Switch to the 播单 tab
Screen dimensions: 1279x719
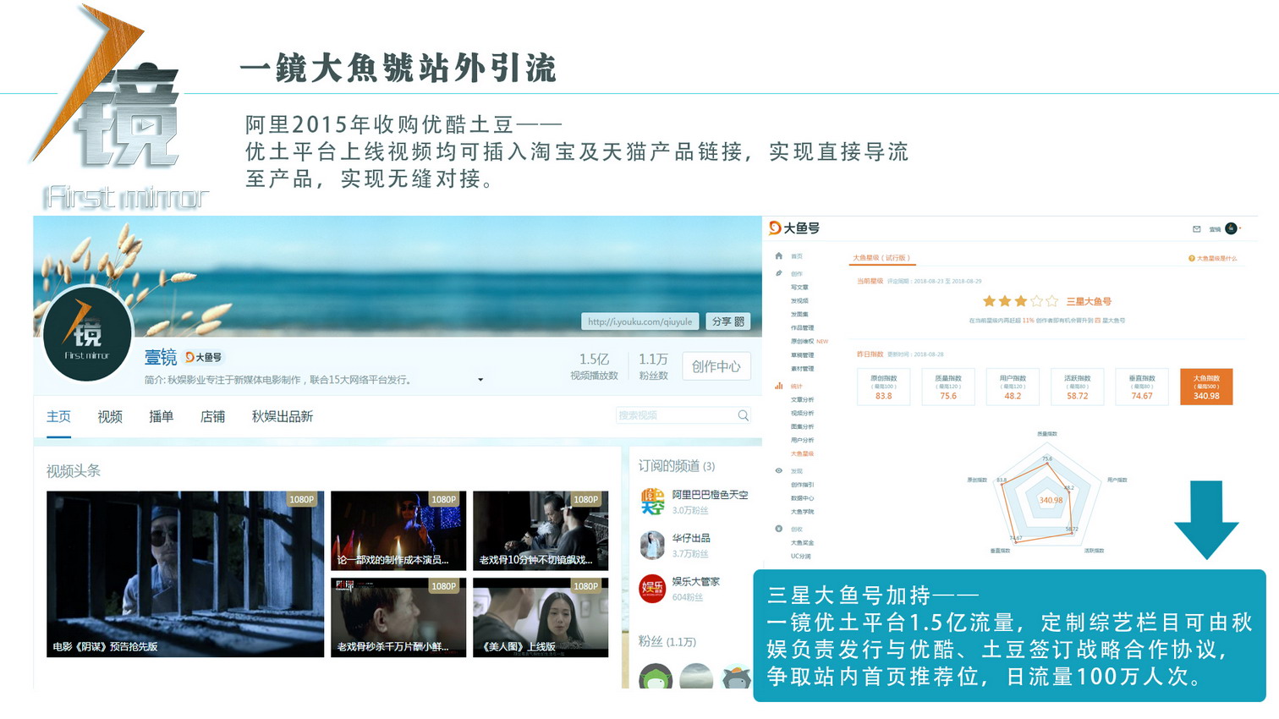161,416
